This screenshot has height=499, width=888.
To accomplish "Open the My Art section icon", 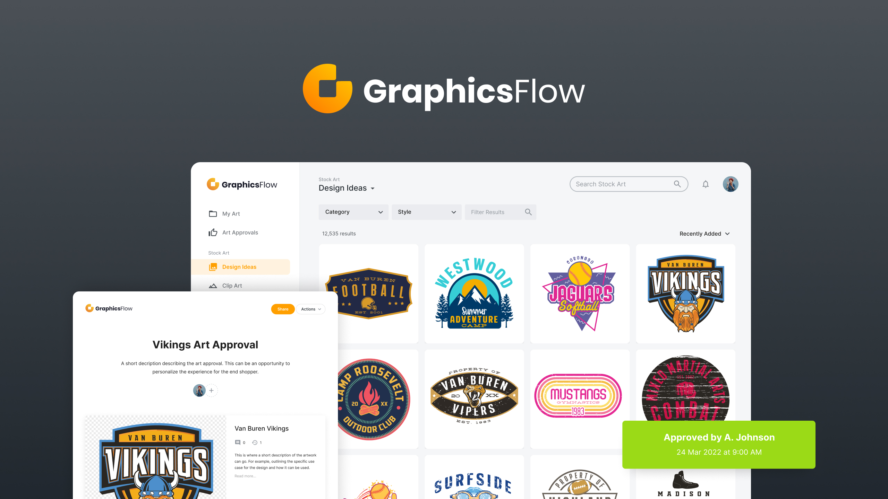I will pyautogui.click(x=213, y=213).
